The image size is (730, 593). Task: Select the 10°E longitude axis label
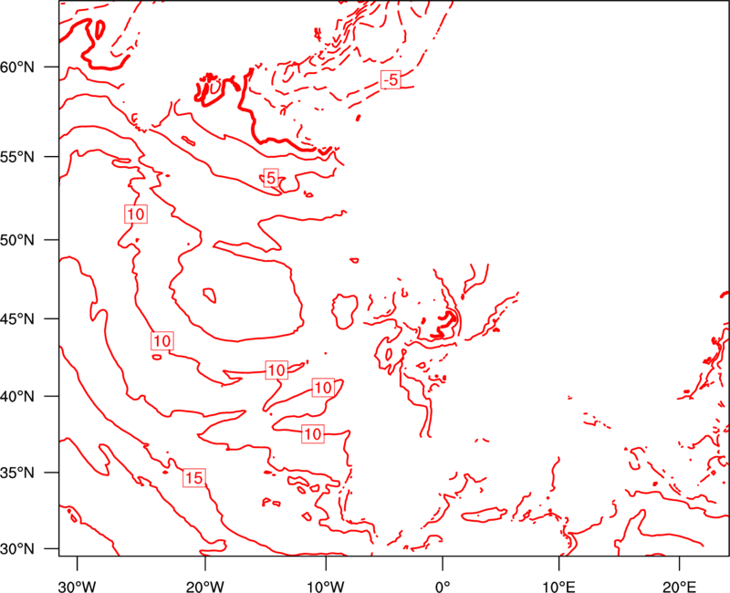(x=559, y=587)
